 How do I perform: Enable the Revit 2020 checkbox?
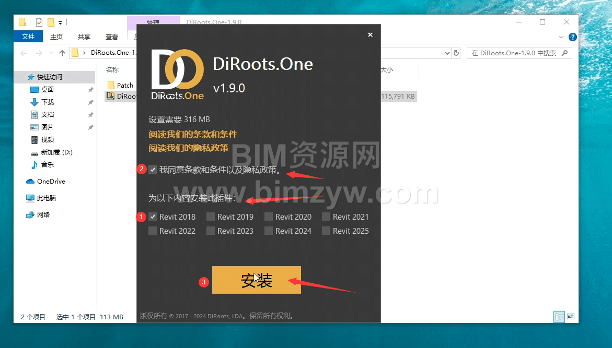[269, 217]
